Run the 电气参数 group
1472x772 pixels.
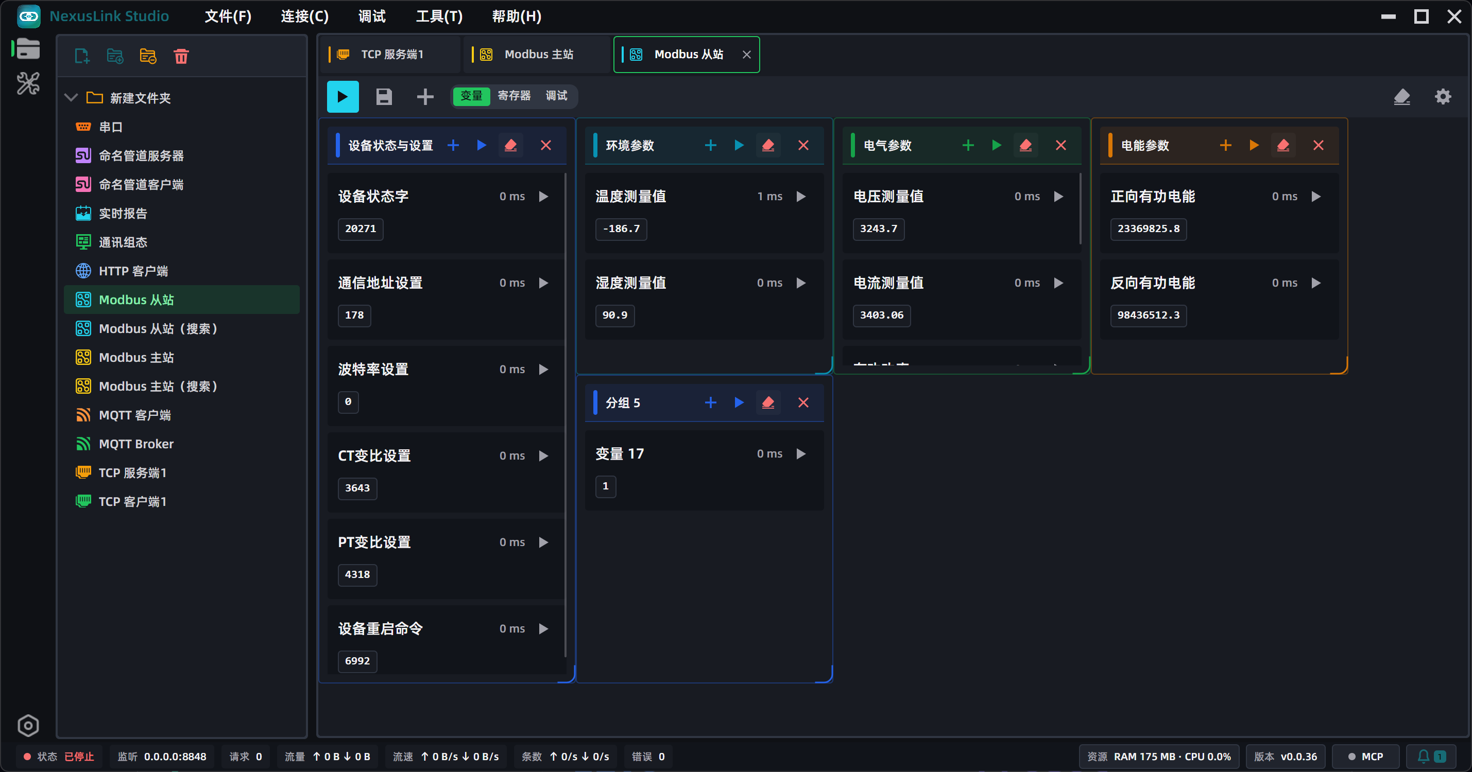pos(997,146)
